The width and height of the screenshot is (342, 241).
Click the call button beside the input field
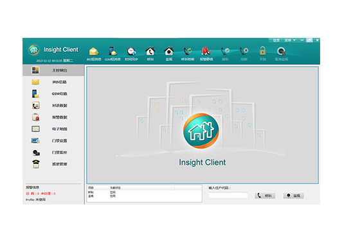265,195
